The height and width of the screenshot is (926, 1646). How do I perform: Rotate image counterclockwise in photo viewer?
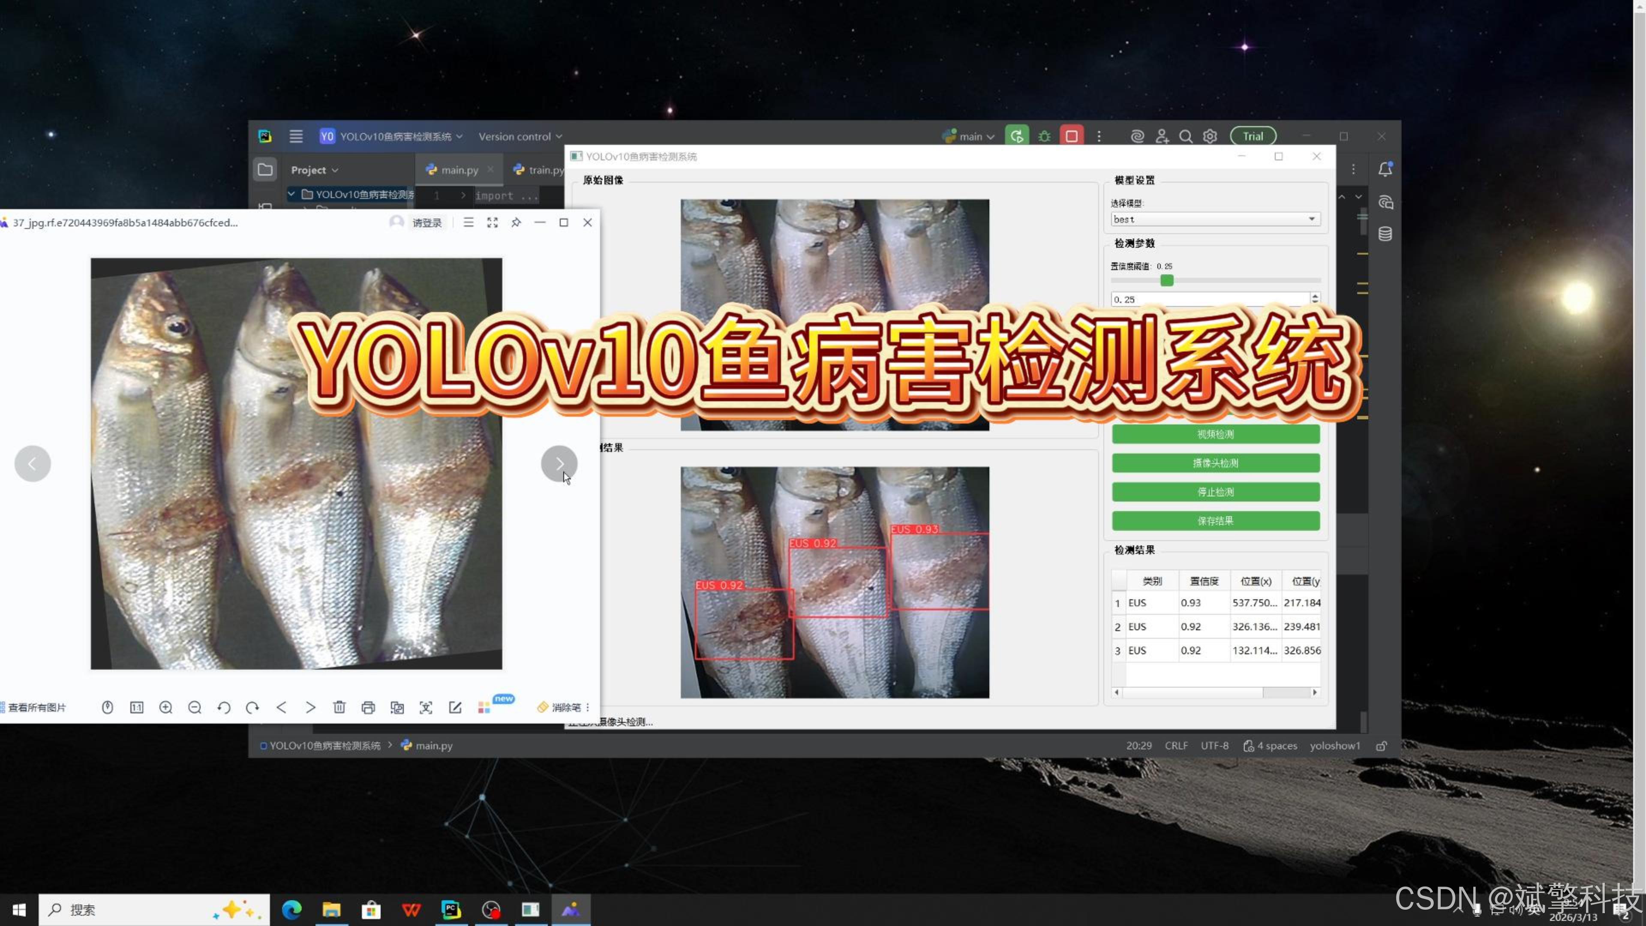(224, 707)
